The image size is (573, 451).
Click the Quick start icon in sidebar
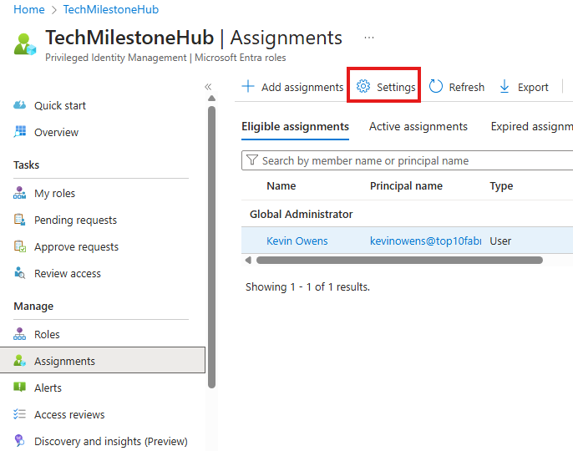click(20, 105)
